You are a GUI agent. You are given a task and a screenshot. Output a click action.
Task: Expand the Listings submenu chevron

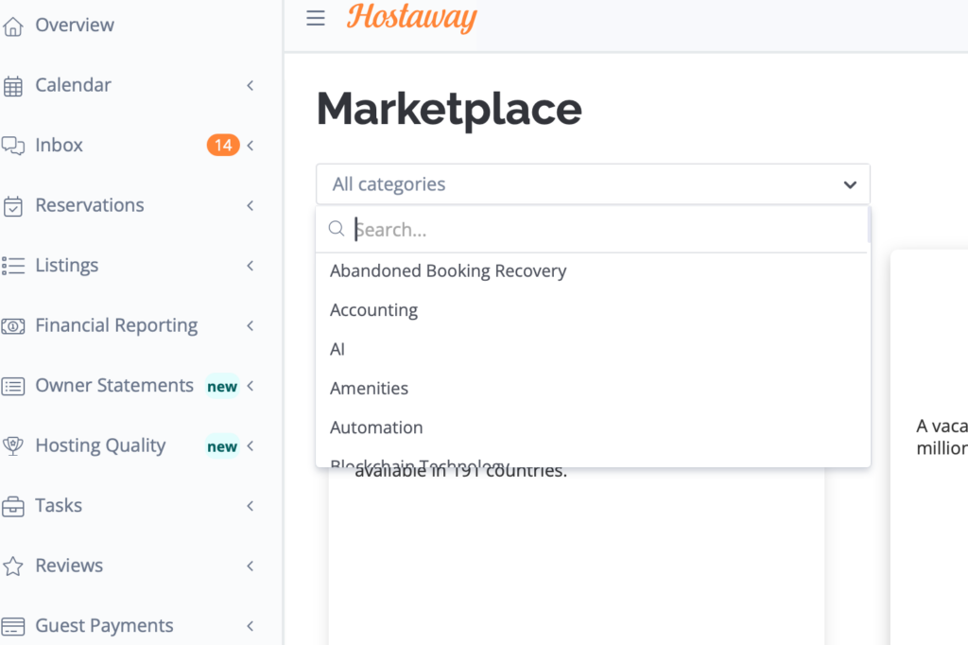tap(250, 265)
